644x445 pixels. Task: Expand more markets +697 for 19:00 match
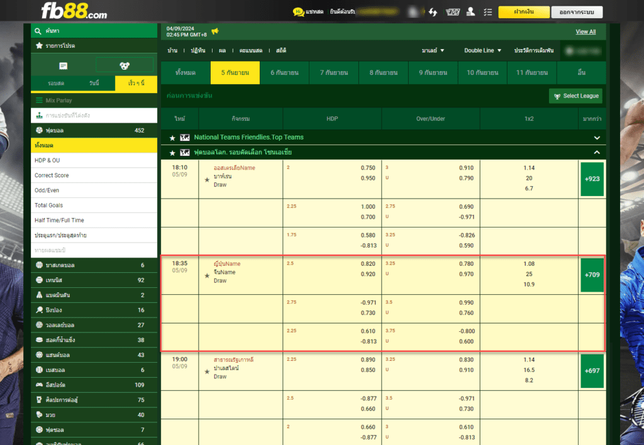[592, 371]
